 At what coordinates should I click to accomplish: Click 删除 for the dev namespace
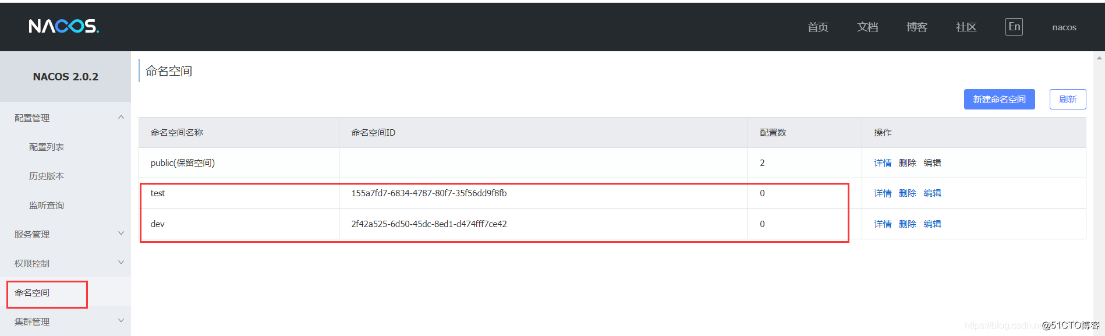point(907,224)
